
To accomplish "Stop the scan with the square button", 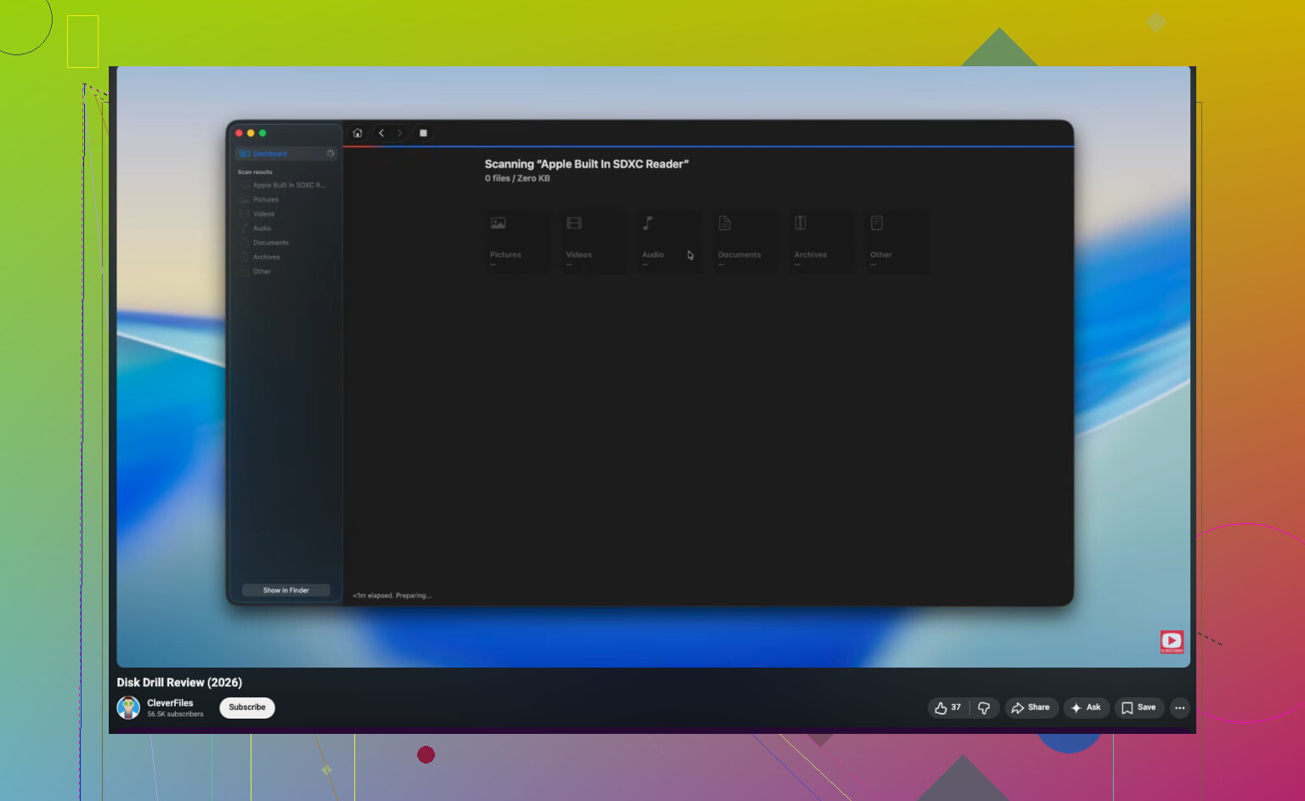I will click(423, 133).
